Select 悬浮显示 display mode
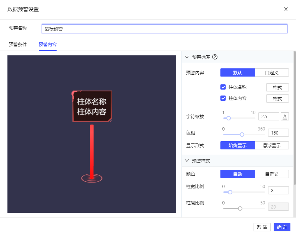 [272, 145]
